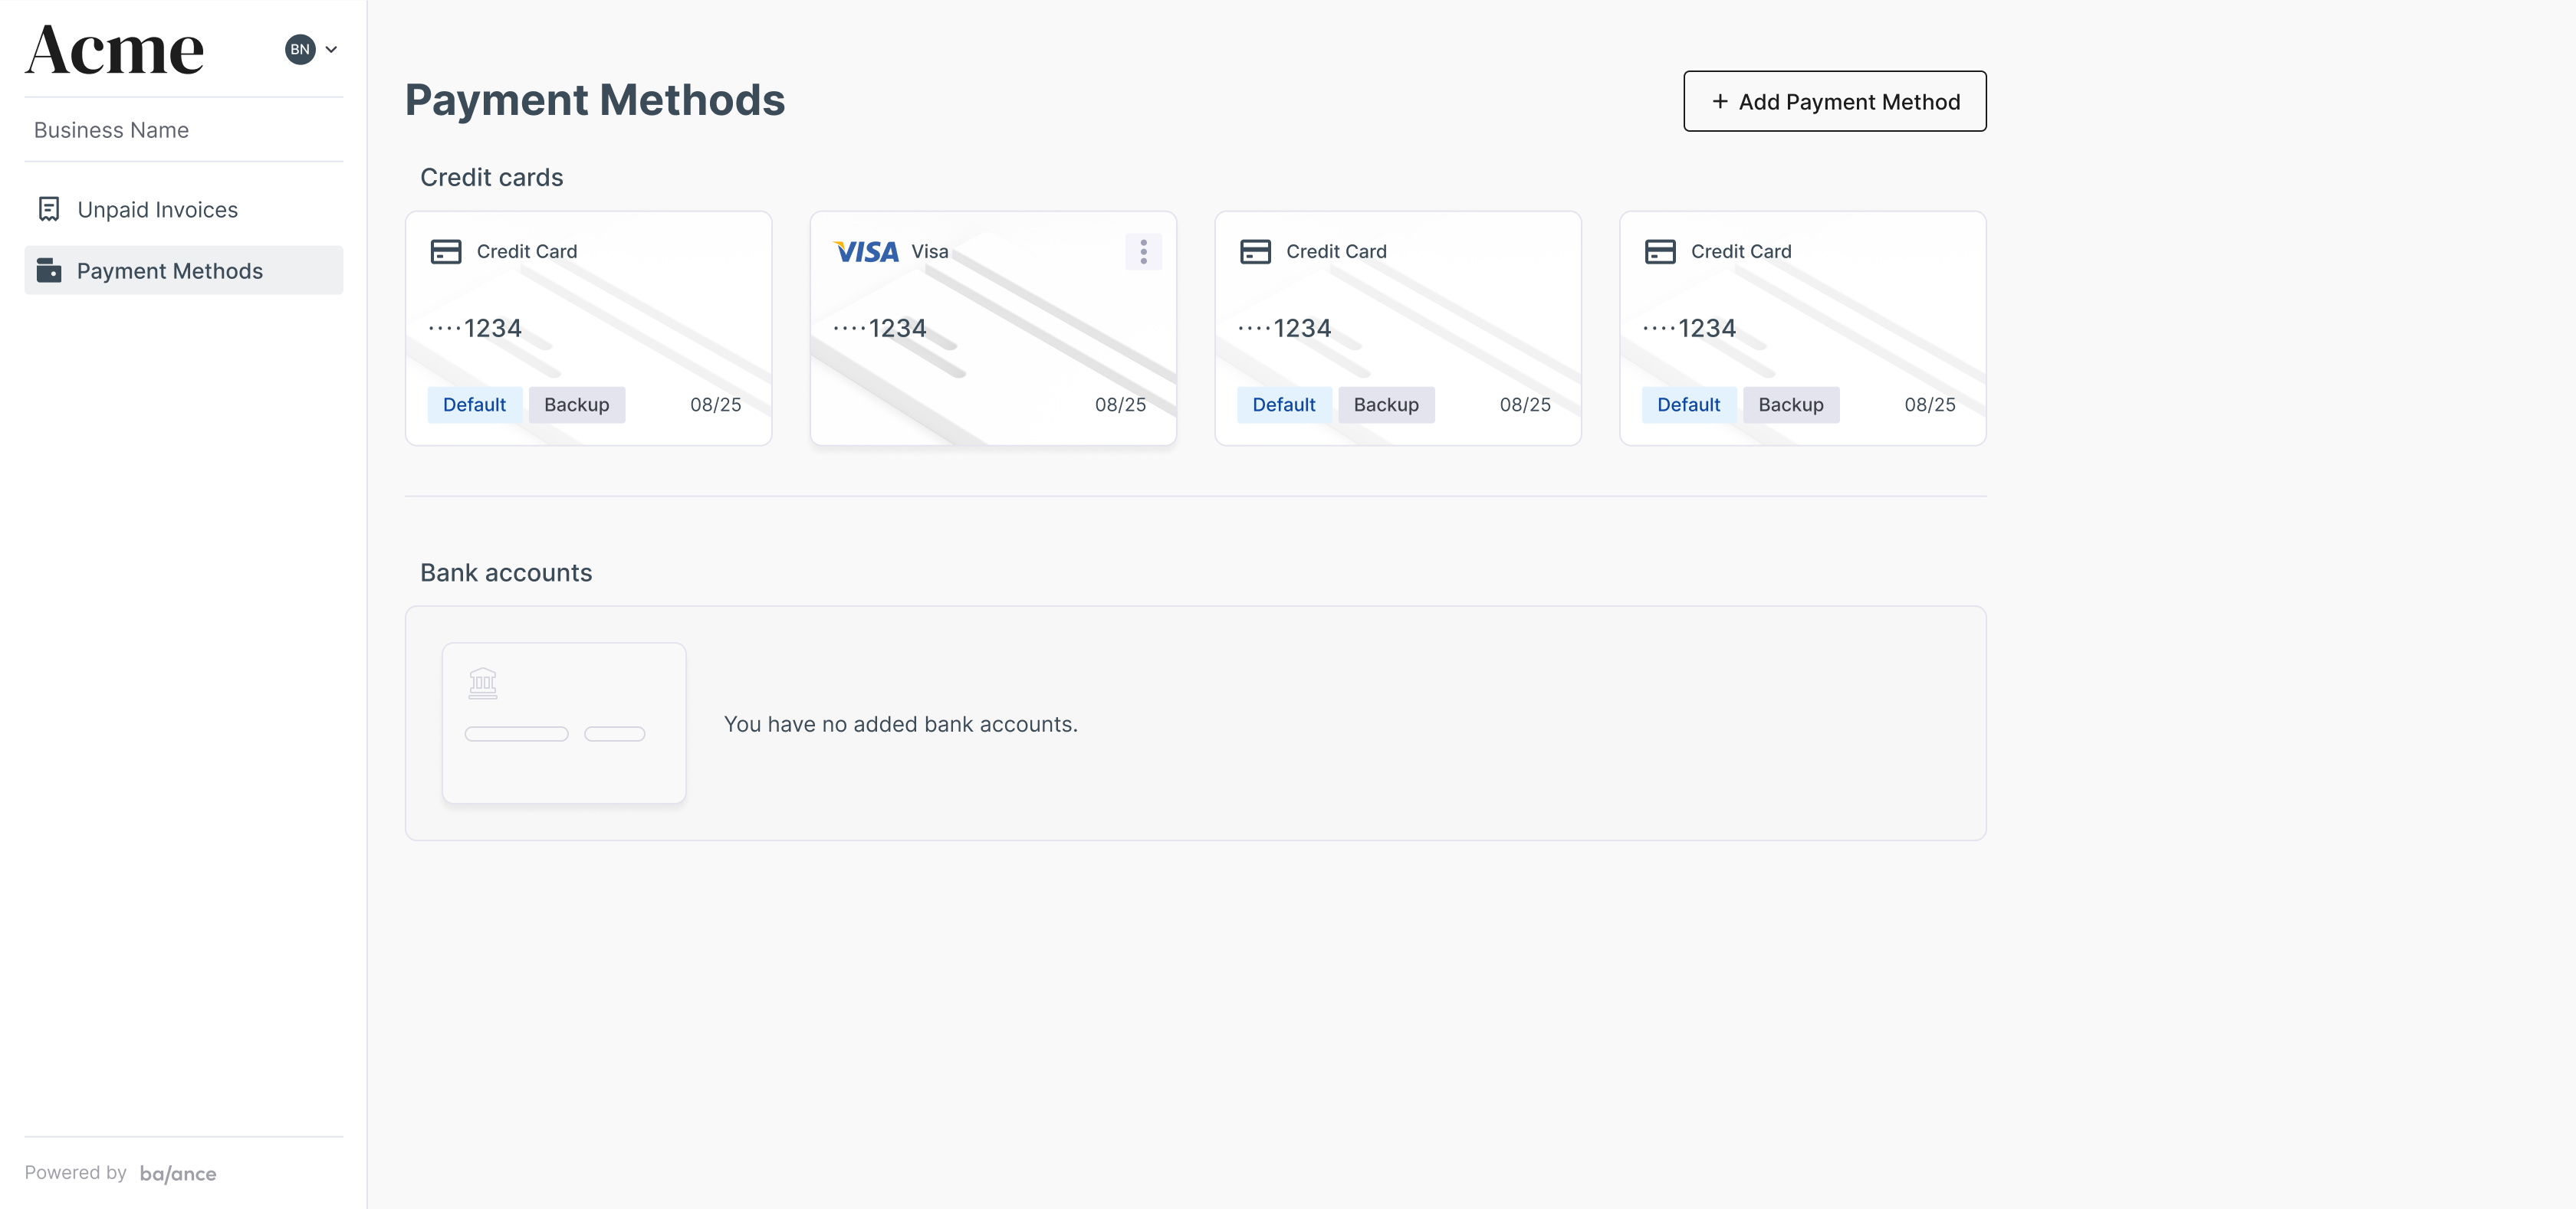Image resolution: width=2576 pixels, height=1209 pixels.
Task: Click the Unpaid Invoices receipt icon
Action: pos(49,209)
